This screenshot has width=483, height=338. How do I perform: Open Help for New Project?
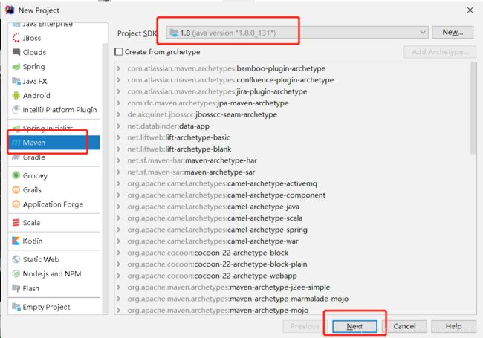pyautogui.click(x=453, y=326)
